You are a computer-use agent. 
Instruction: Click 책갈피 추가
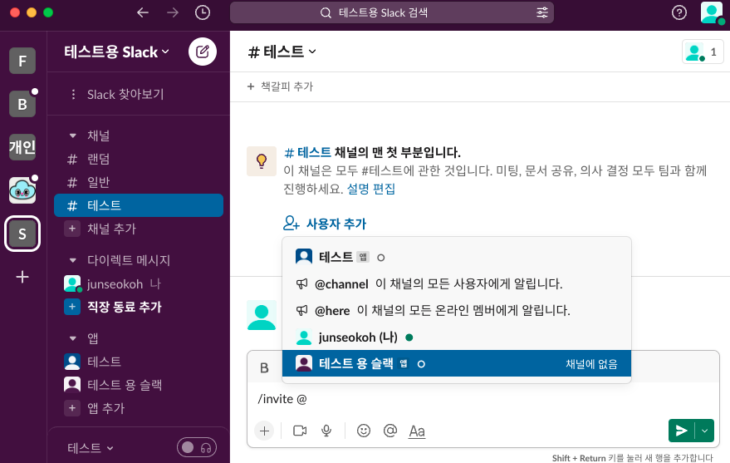(x=281, y=86)
